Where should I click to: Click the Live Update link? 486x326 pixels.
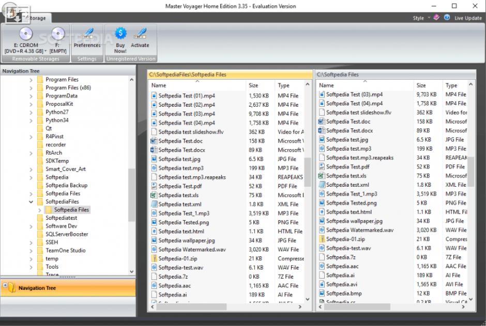tap(468, 18)
